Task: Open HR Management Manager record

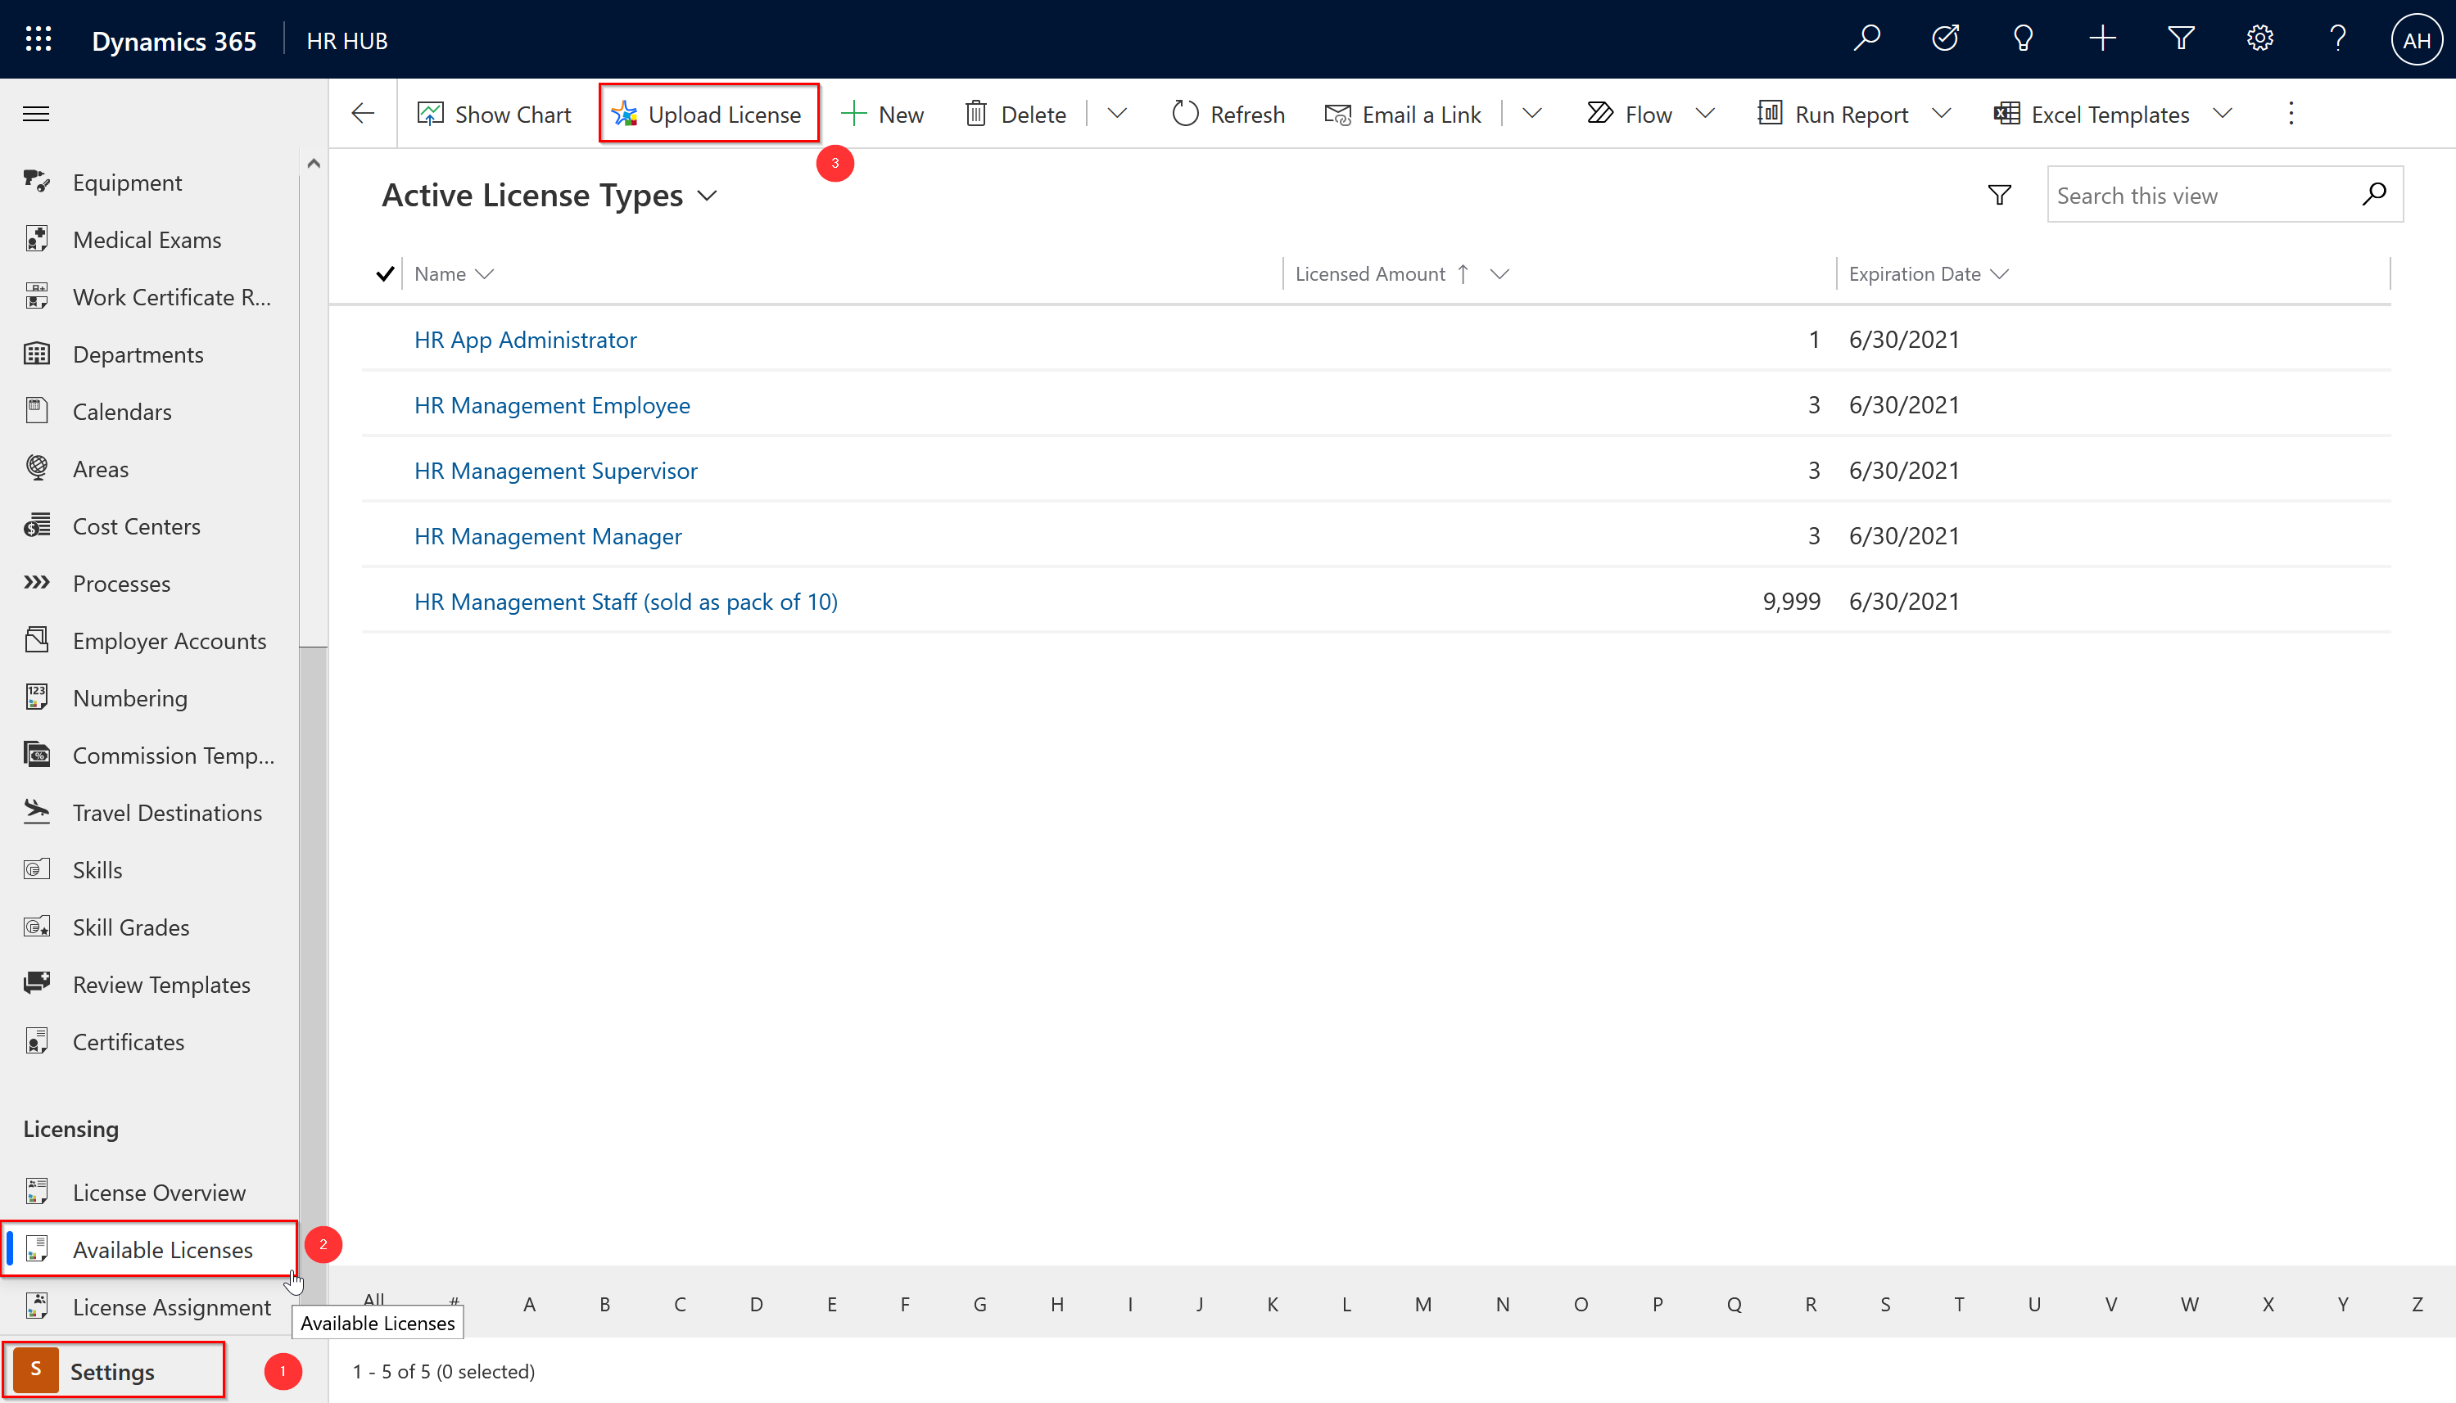Action: (549, 536)
